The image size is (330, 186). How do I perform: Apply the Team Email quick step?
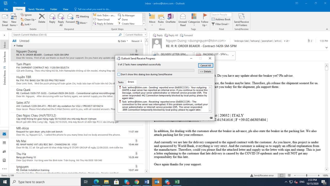103,20
